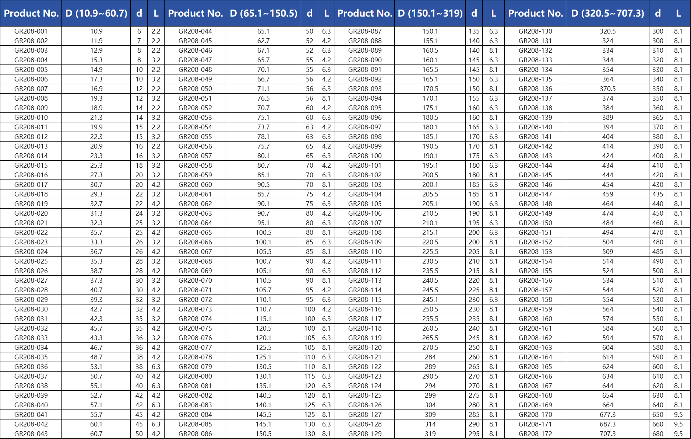Click product number GR208-160

(535, 319)
